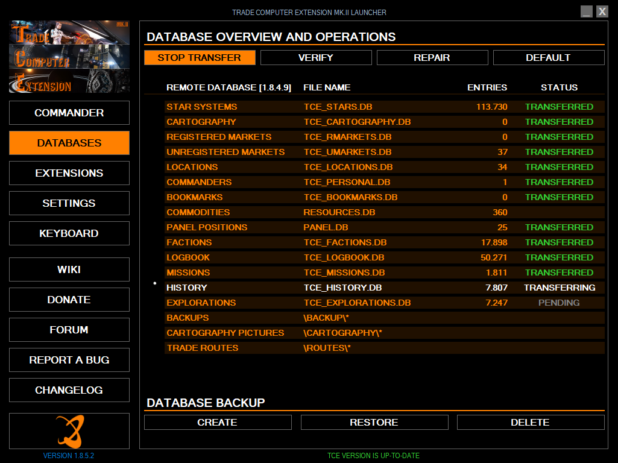The height and width of the screenshot is (463, 618).
Task: Select the Cartography database row
Action: [x=384, y=122]
